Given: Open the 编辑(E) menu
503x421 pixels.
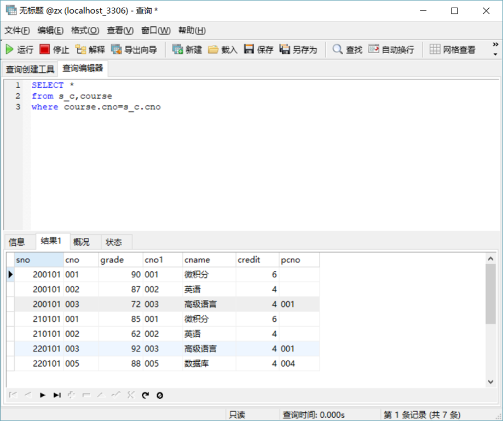Looking at the screenshot, I should (x=50, y=31).
